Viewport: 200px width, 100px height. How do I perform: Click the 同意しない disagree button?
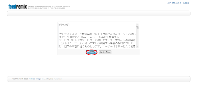105,52
